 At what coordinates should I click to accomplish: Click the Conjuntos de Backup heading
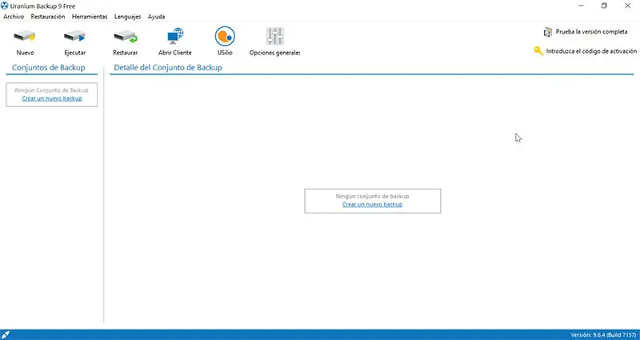pyautogui.click(x=49, y=68)
